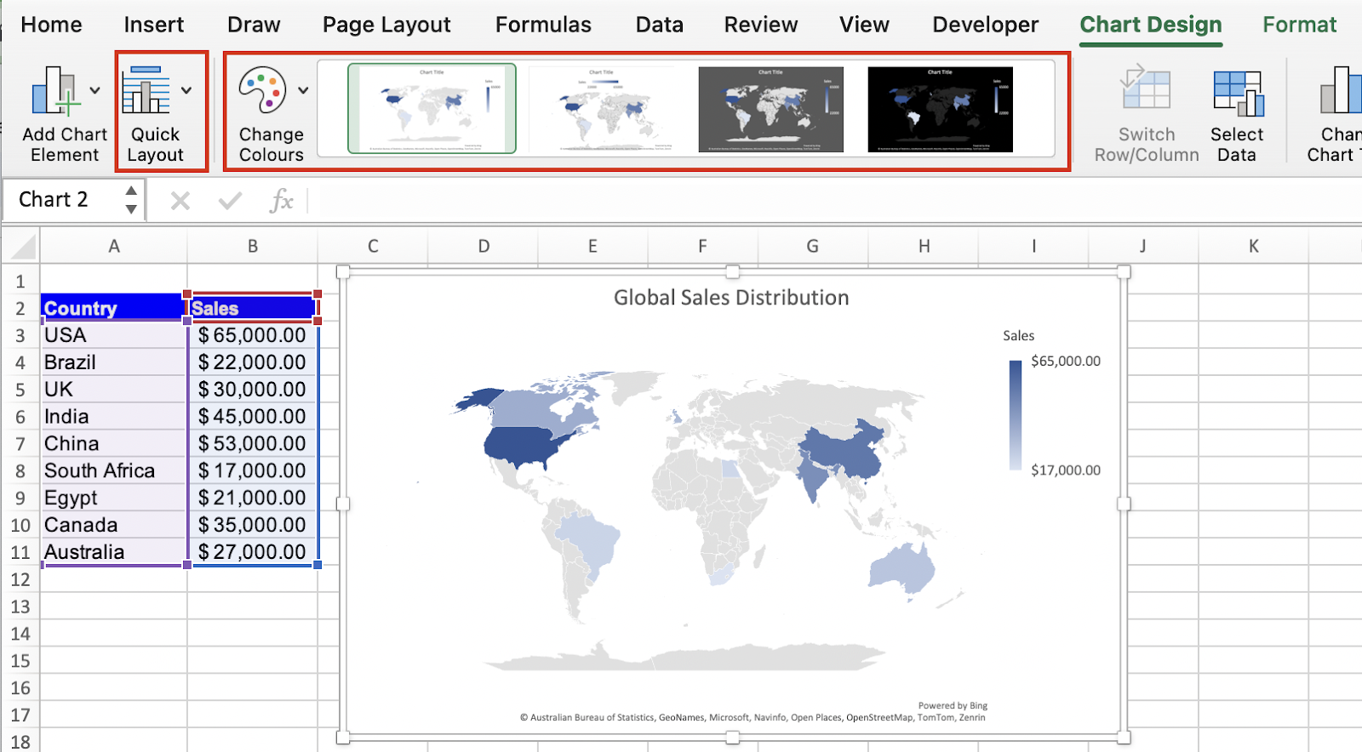Select the China cell
1362x752 pixels.
coord(114,443)
